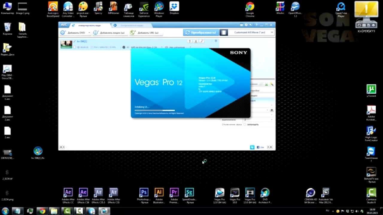The height and width of the screenshot is (215, 383).
Task: Open Autodesk 3ds Max desktop shortcut
Action: pyautogui.click(x=326, y=196)
